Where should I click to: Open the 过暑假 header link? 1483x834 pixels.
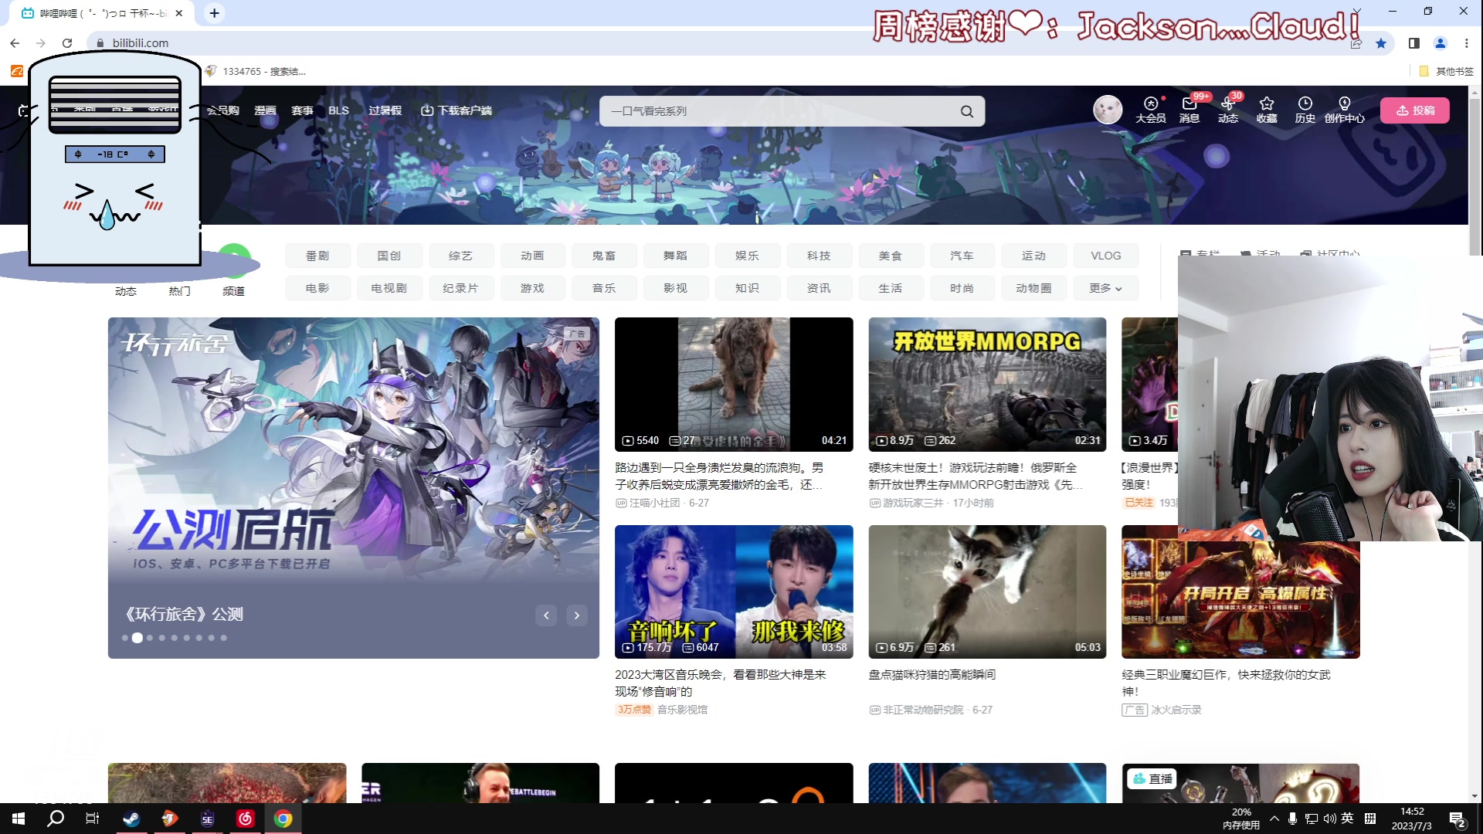point(385,110)
